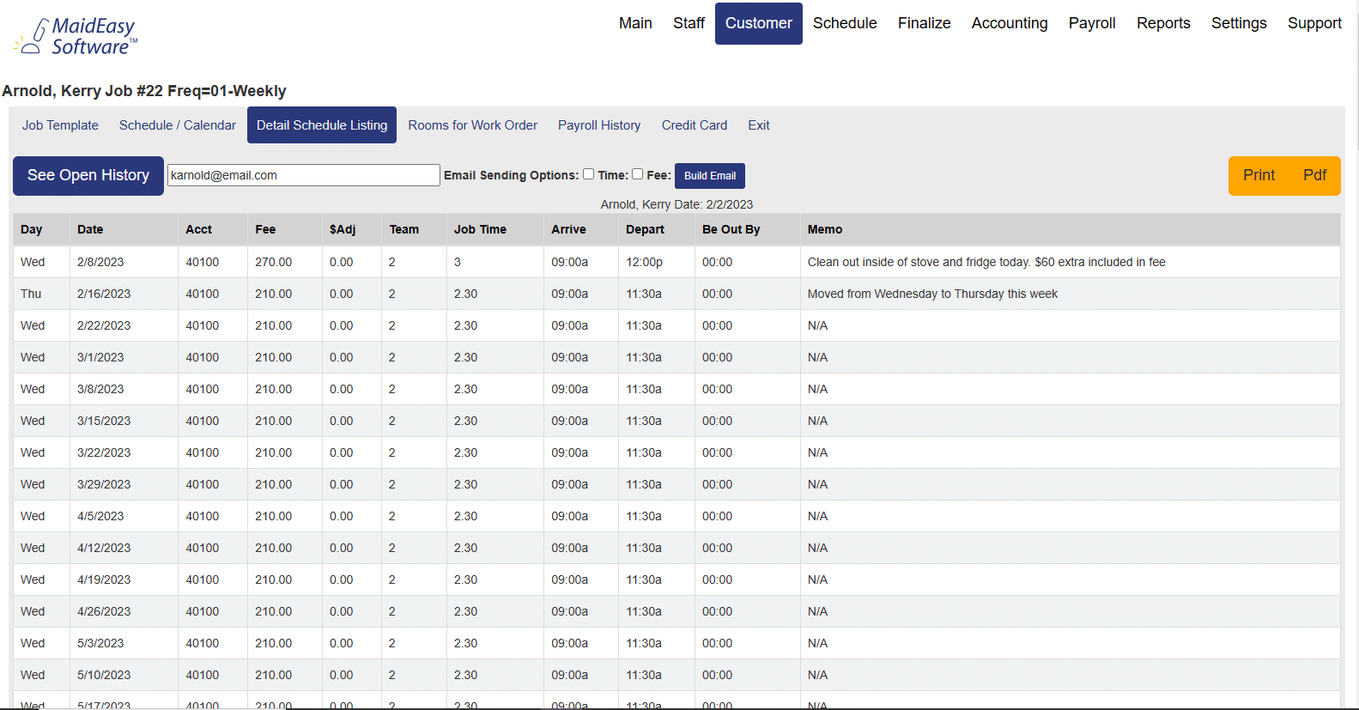This screenshot has height=710, width=1359.
Task: Open the Payroll History tab
Action: click(x=599, y=125)
